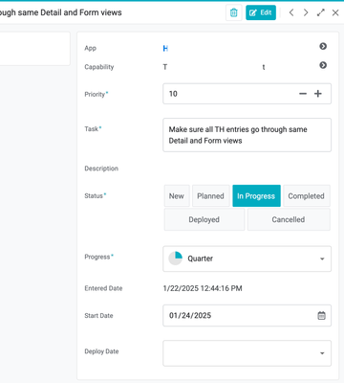Go to previous record arrow
344x383 pixels.
(x=291, y=12)
